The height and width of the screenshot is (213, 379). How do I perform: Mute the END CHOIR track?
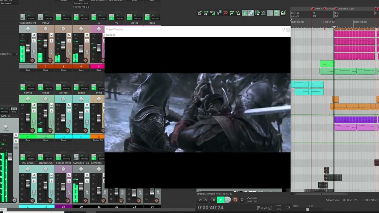tap(34, 175)
